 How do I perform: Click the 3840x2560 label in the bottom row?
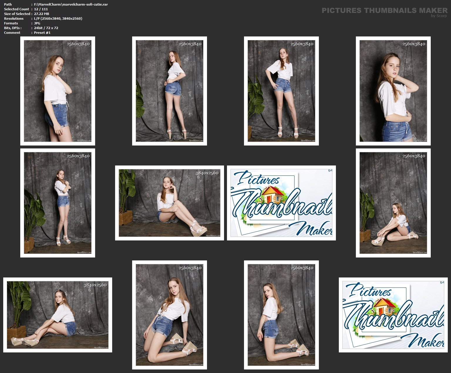click(x=95, y=285)
